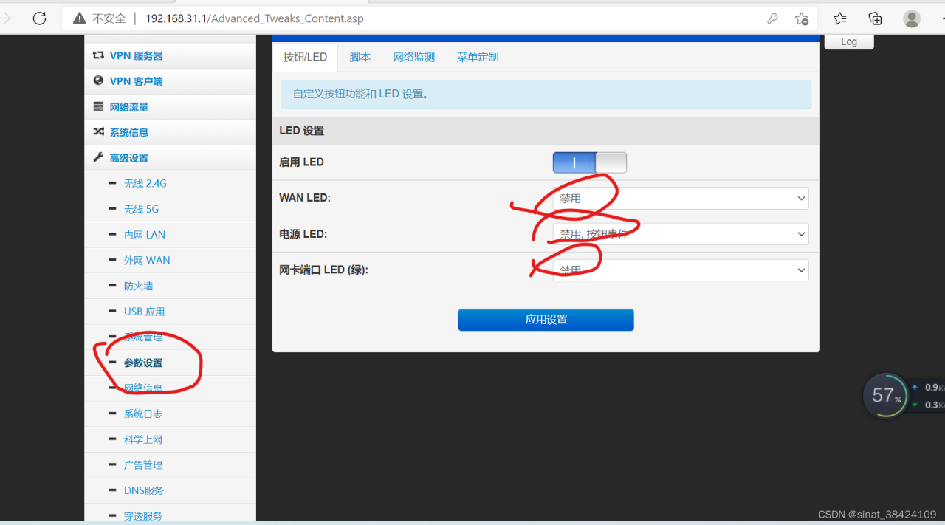The height and width of the screenshot is (525, 945).
Task: Open the 电源 LED dropdown
Action: [x=680, y=234]
